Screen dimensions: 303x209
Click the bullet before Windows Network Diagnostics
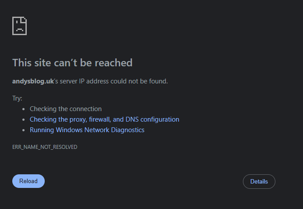[24, 130]
